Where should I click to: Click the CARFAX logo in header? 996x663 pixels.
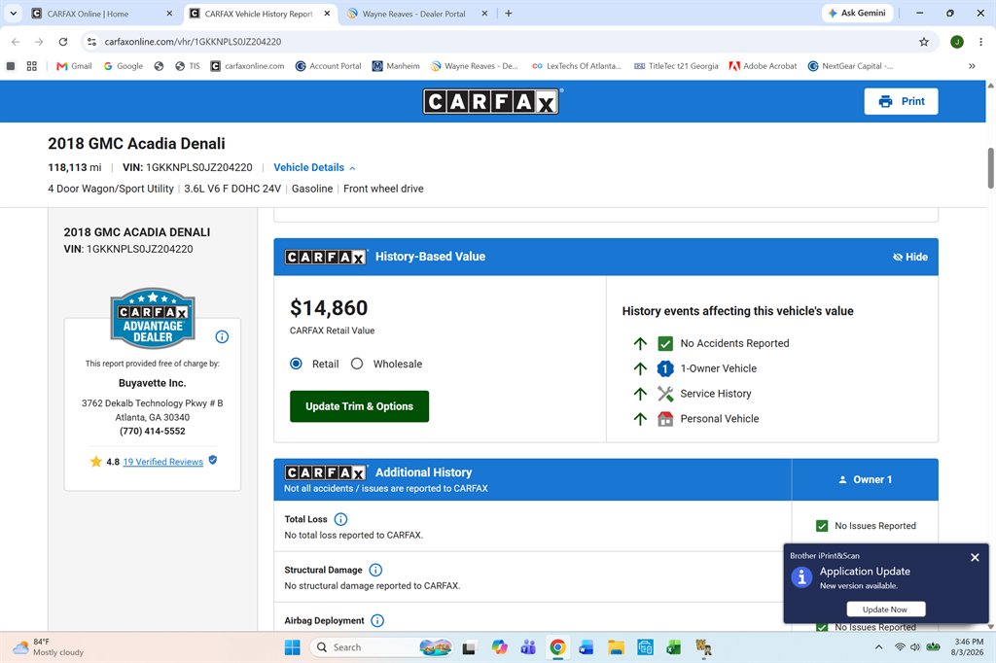491,102
